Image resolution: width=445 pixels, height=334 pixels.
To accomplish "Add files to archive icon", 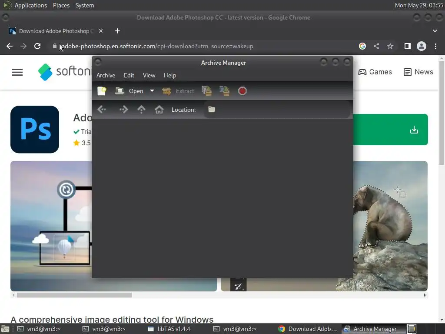I will (206, 91).
